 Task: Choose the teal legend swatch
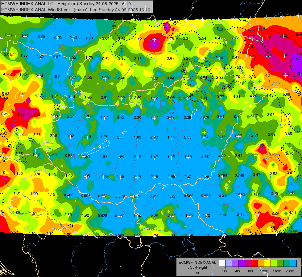(287, 263)
